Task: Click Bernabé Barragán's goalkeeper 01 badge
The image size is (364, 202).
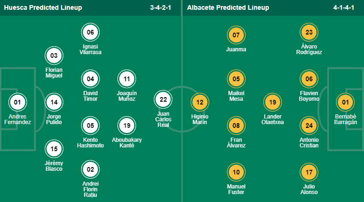Action: coord(346,102)
